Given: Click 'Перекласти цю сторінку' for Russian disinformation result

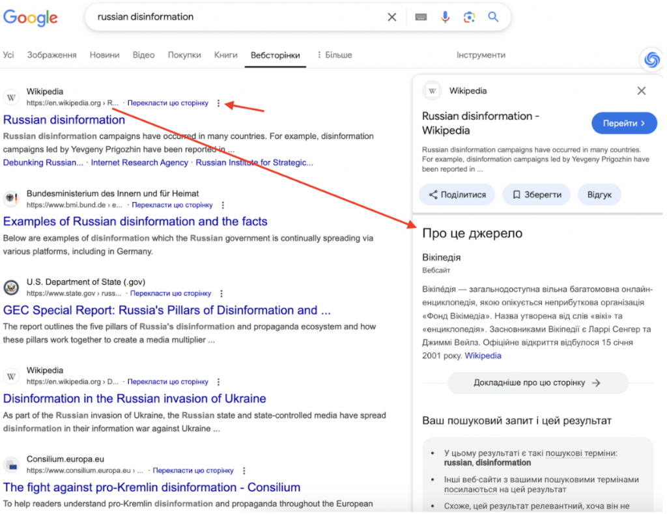Looking at the screenshot, I should click(168, 103).
